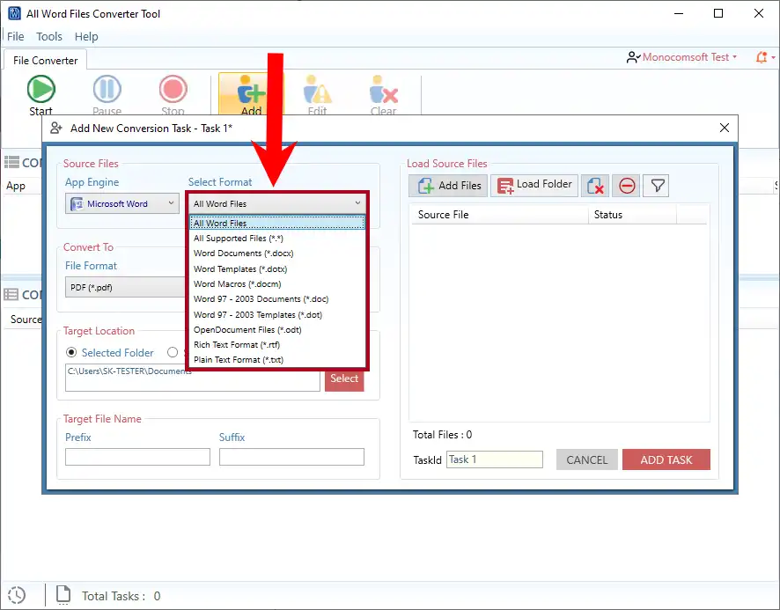The height and width of the screenshot is (610, 780).
Task: Click the red Select folder button
Action: point(344,378)
